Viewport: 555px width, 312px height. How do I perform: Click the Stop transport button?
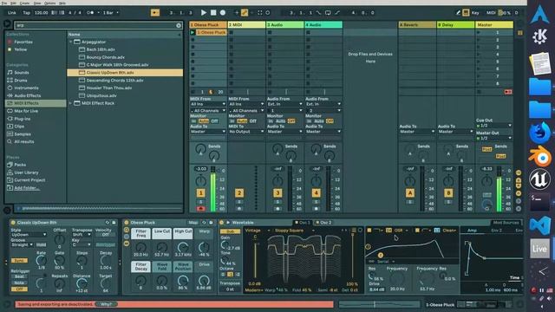[x=213, y=13]
